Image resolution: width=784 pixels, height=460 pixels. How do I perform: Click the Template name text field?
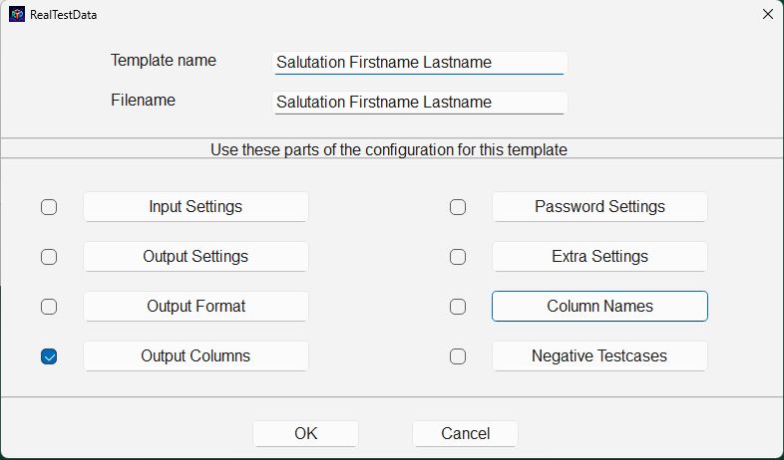420,63
